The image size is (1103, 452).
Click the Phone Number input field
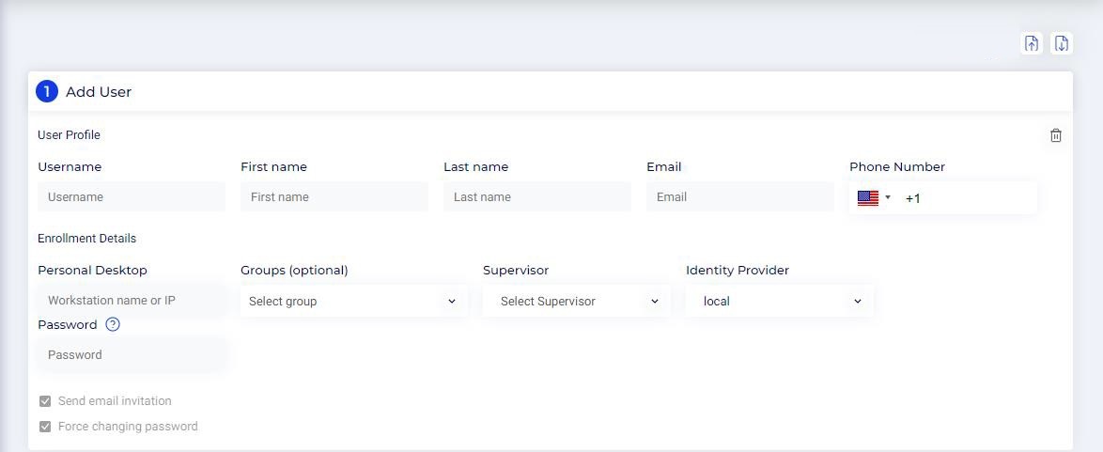[x=968, y=198]
